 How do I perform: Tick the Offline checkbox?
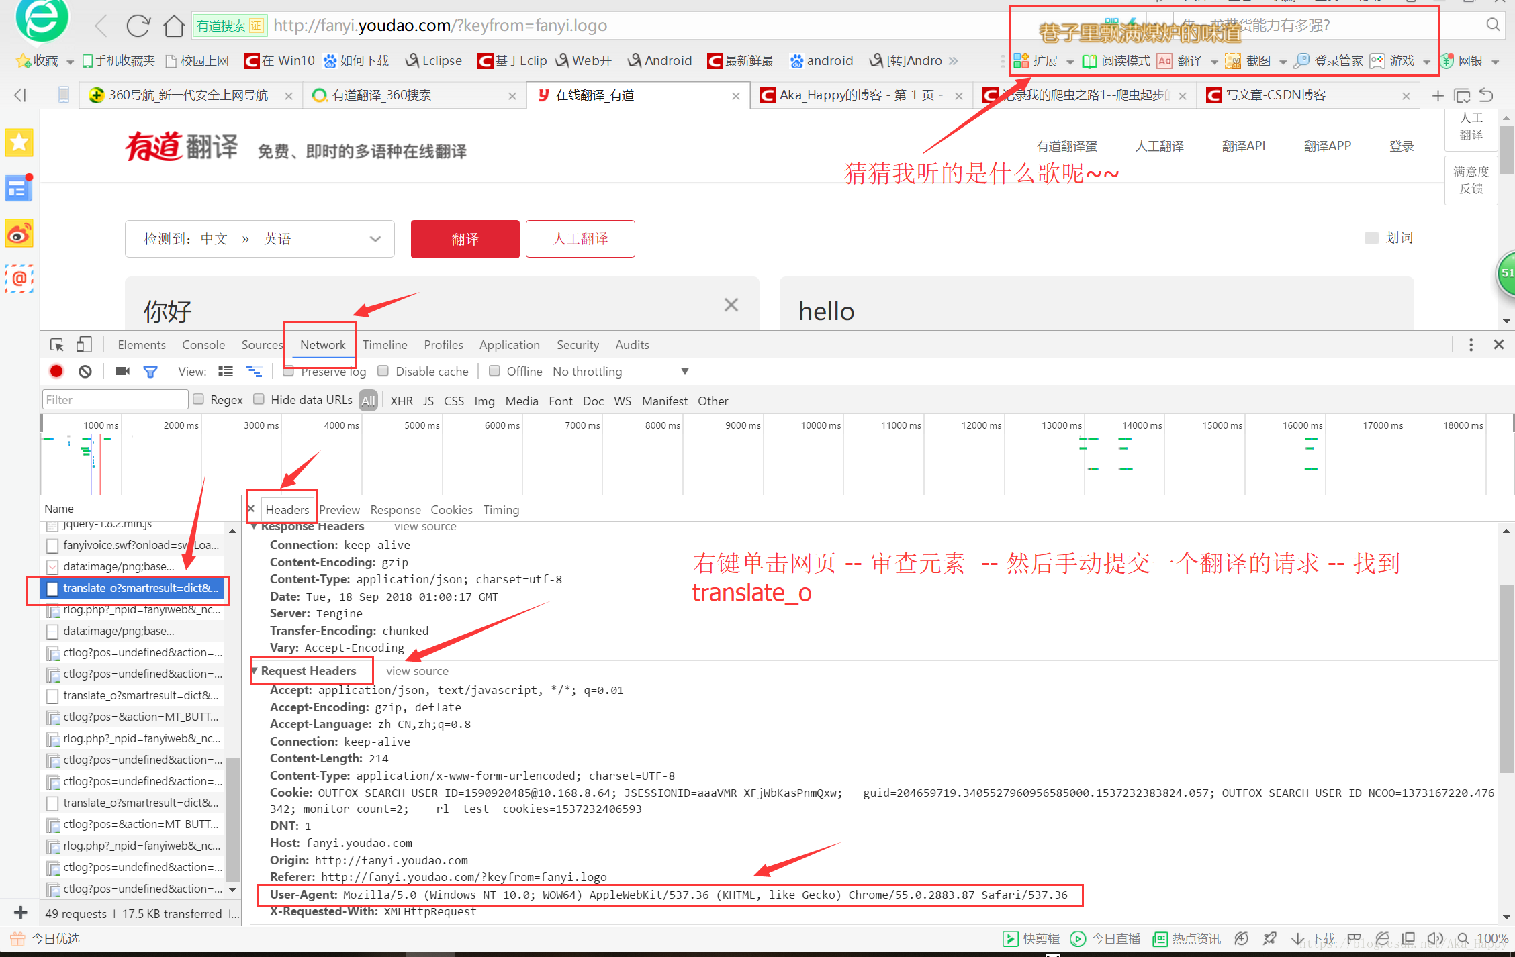(494, 370)
